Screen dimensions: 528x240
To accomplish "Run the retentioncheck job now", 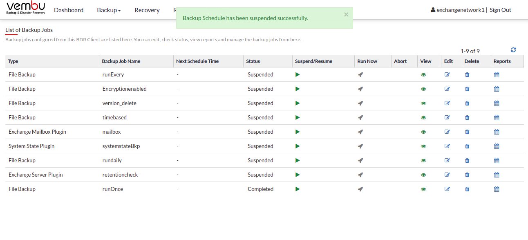I will pos(360,175).
